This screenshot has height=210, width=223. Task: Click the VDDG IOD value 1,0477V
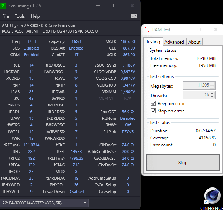(128, 85)
